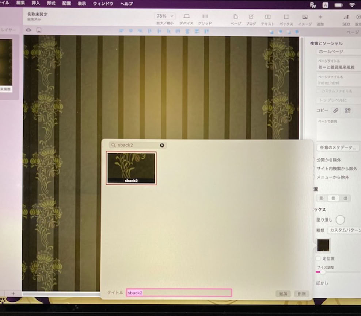Click the 任意のメタデータ button
The image size is (361, 316).
coord(337,148)
